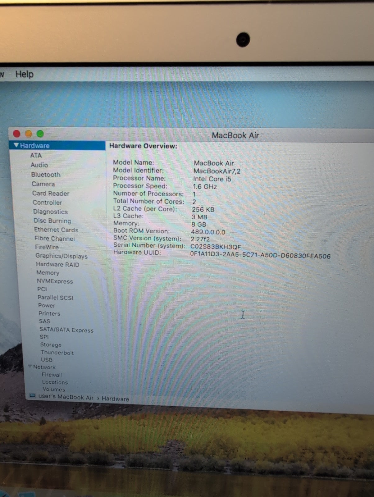This screenshot has width=374, height=497.
Task: Select Controller in the sidebar
Action: [47, 203]
